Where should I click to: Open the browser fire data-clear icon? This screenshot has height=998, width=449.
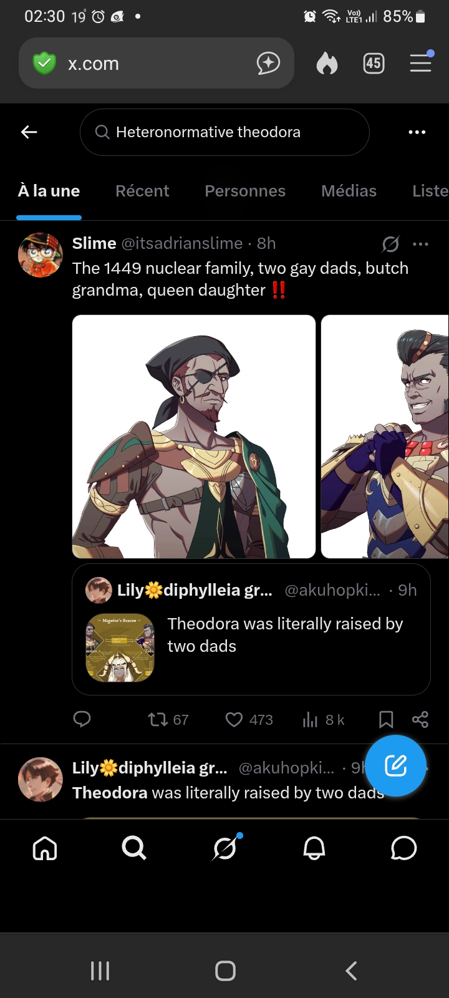(327, 63)
